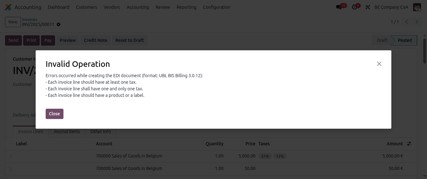The width and height of the screenshot is (427, 179).
Task: Open the messages chat icon
Action: [x=339, y=7]
